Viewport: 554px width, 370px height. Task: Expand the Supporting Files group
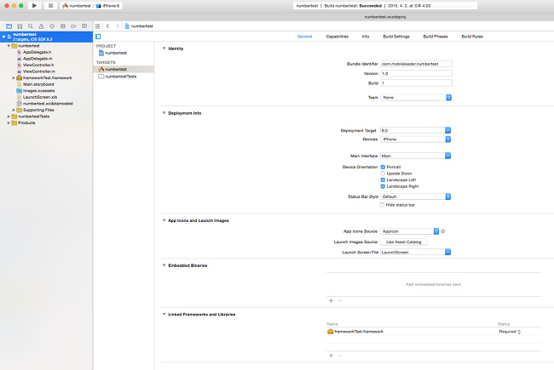pos(14,110)
